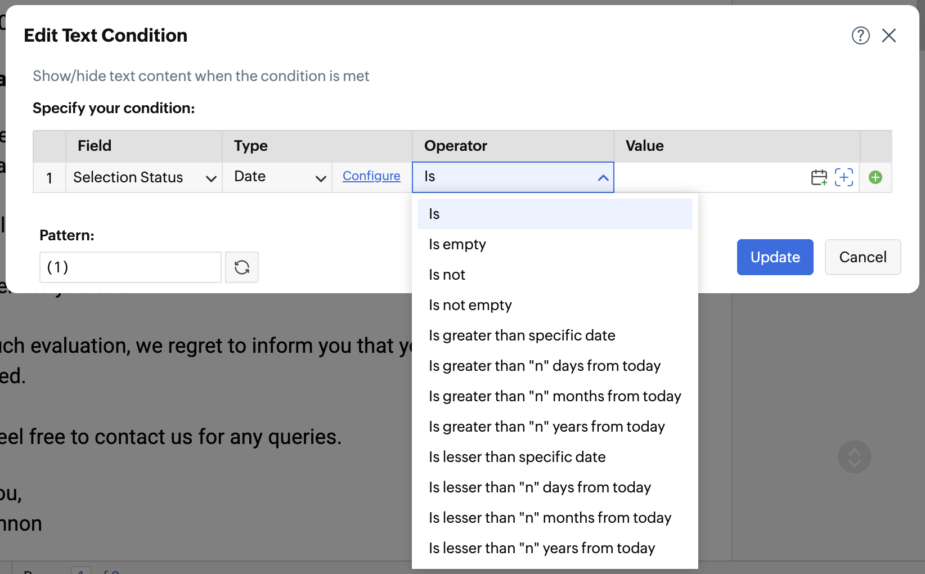Click the Configure link

(371, 176)
